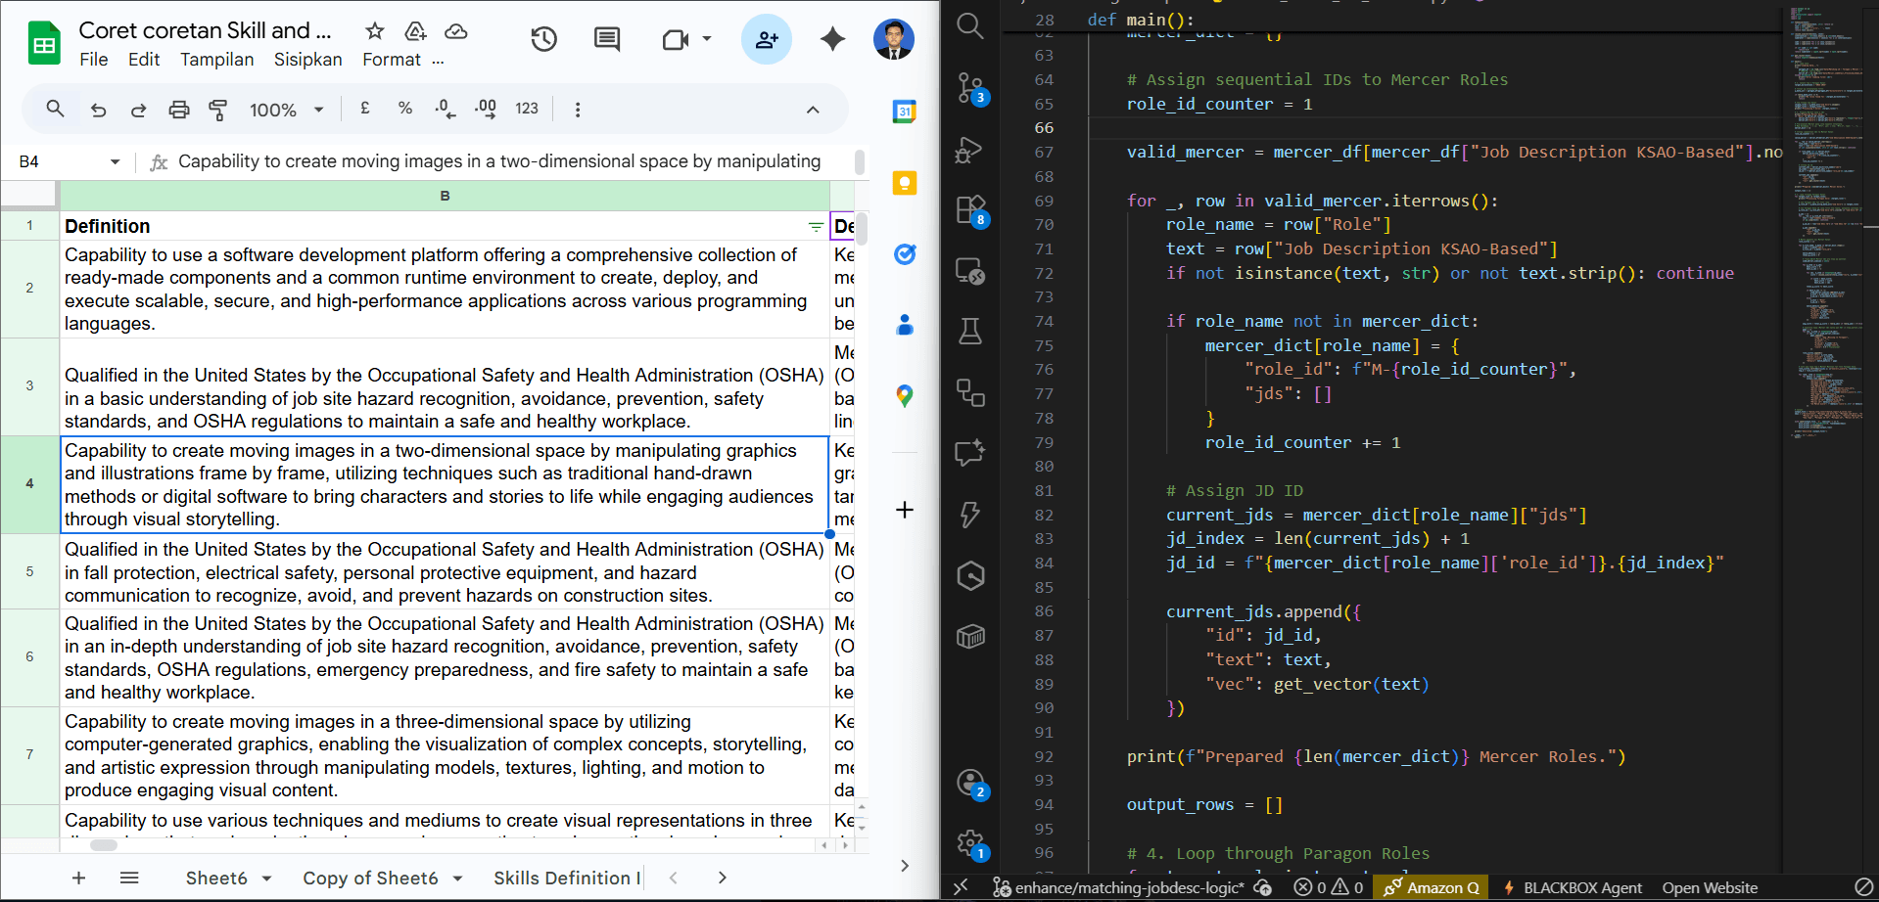Open Google Sheets version history clock
This screenshot has width=1879, height=902.
click(x=544, y=39)
